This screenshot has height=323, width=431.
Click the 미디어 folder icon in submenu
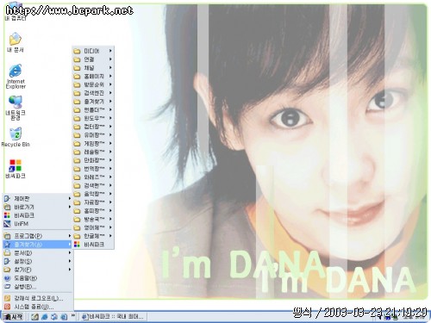click(x=77, y=51)
